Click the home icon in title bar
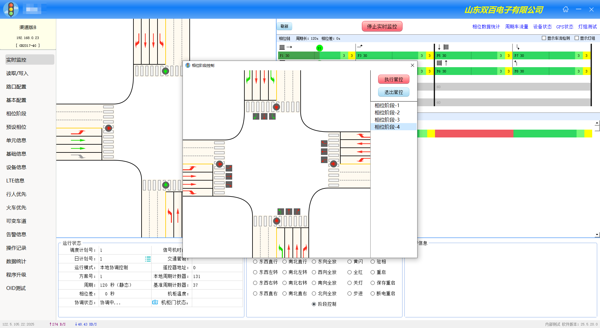This screenshot has height=328, width=600. (x=566, y=9)
